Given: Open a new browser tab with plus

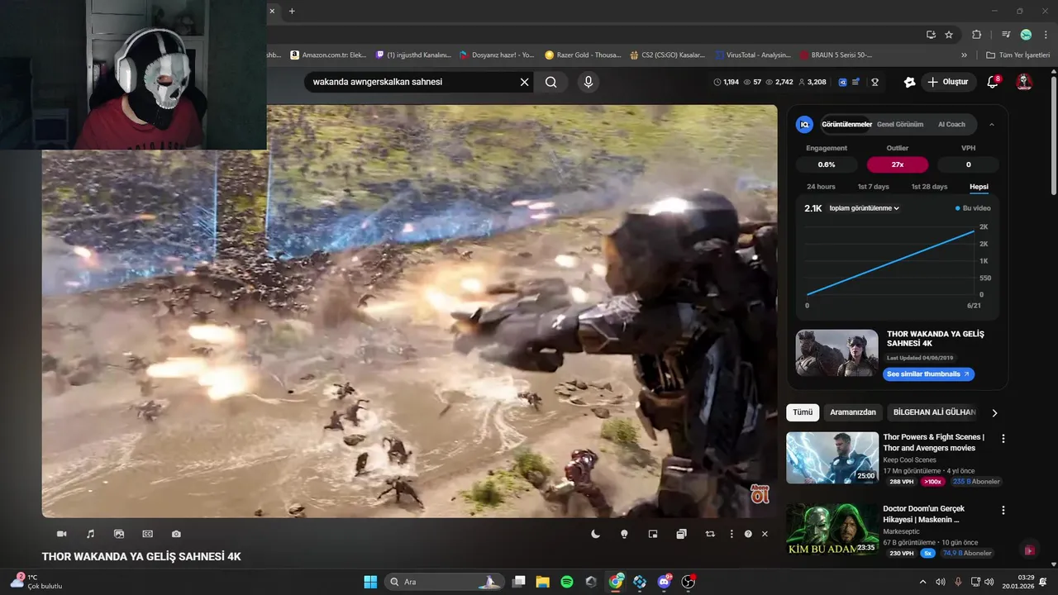Looking at the screenshot, I should click(x=292, y=11).
